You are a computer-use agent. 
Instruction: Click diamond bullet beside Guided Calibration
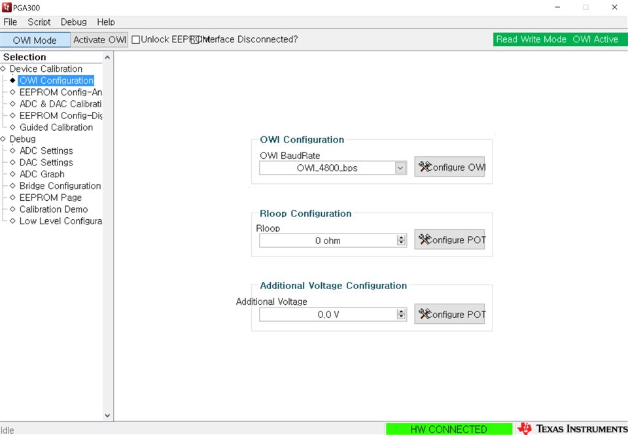[12, 127]
